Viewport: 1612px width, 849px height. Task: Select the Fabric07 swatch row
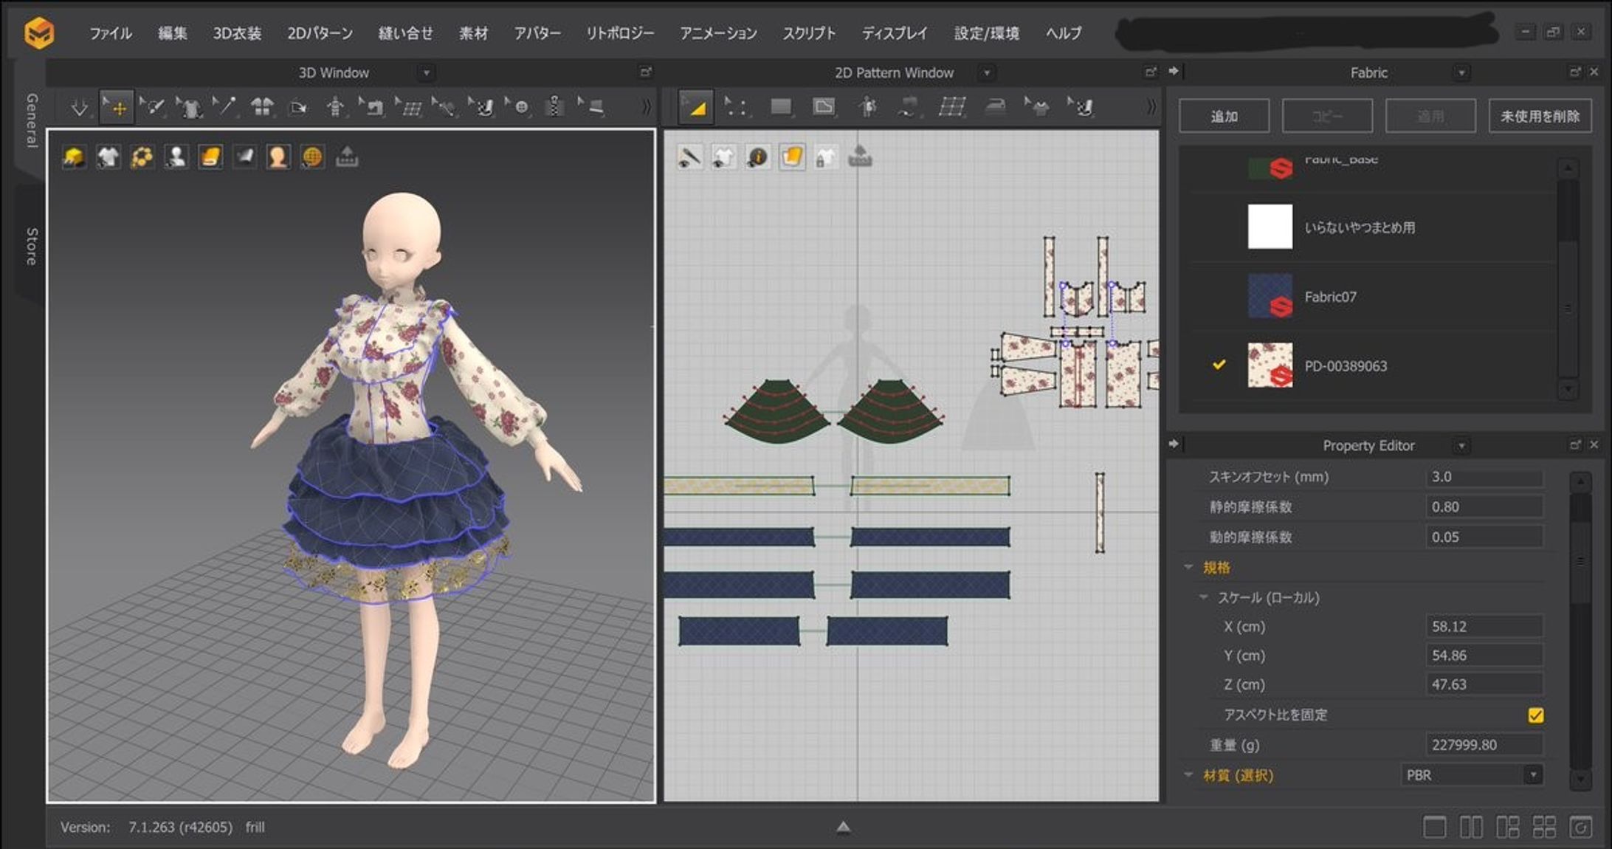(1373, 297)
